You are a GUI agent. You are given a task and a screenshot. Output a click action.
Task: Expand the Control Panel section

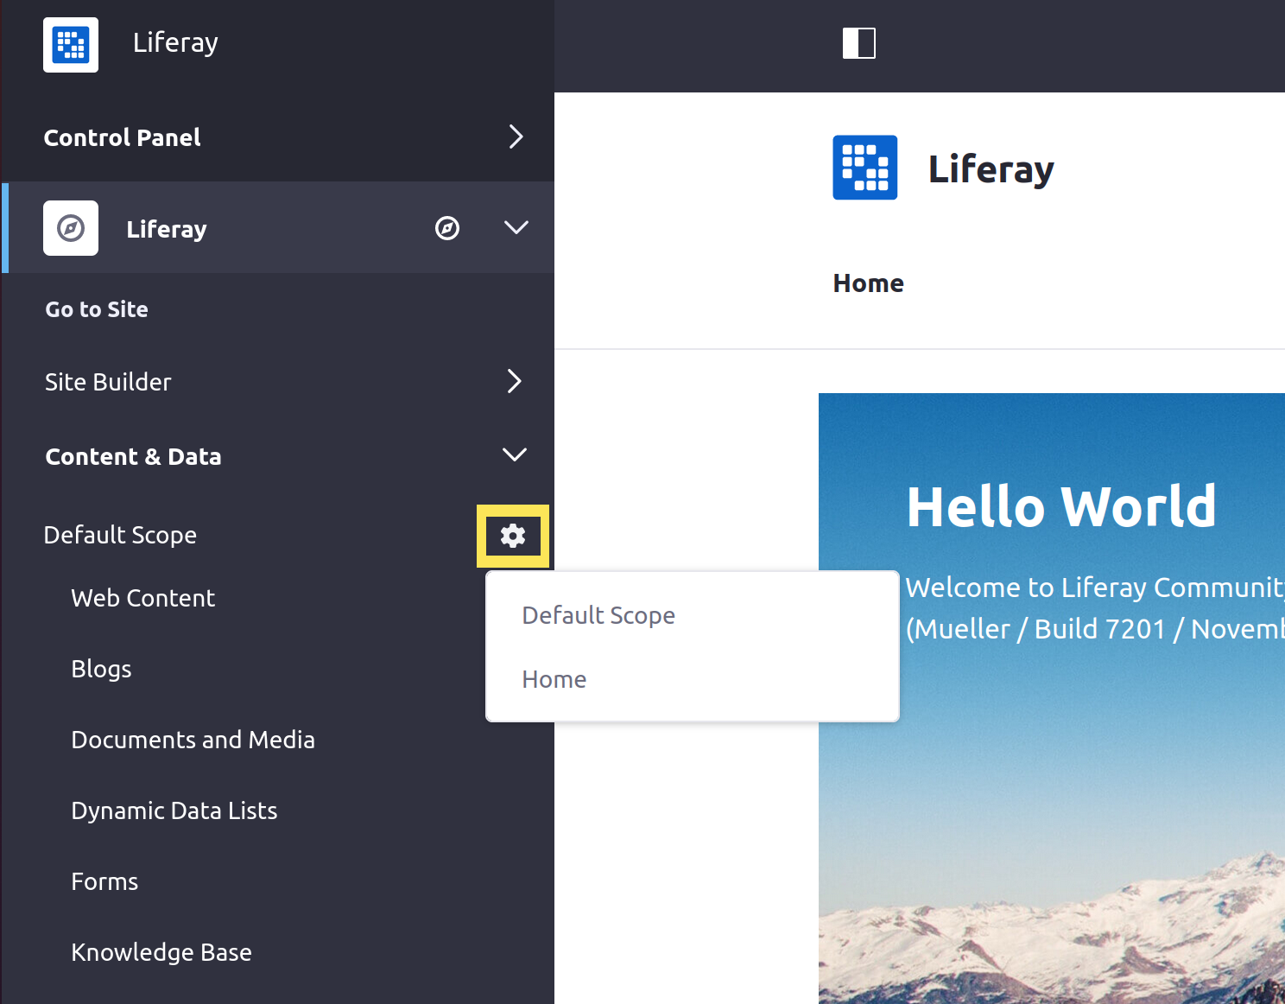click(x=516, y=137)
